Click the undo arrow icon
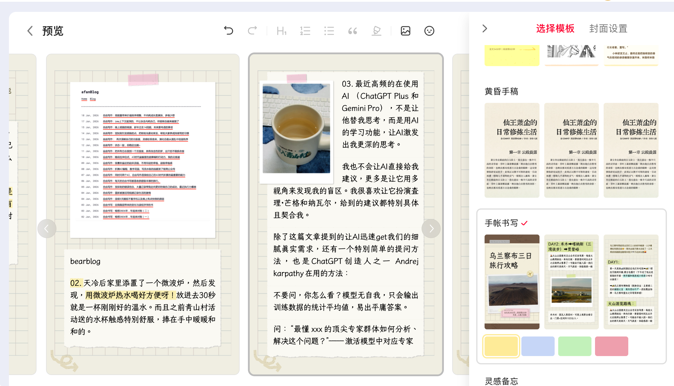The height and width of the screenshot is (386, 674). point(228,31)
